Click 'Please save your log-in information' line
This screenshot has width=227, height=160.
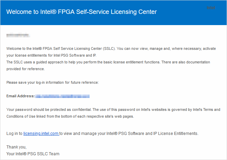(x=52, y=82)
